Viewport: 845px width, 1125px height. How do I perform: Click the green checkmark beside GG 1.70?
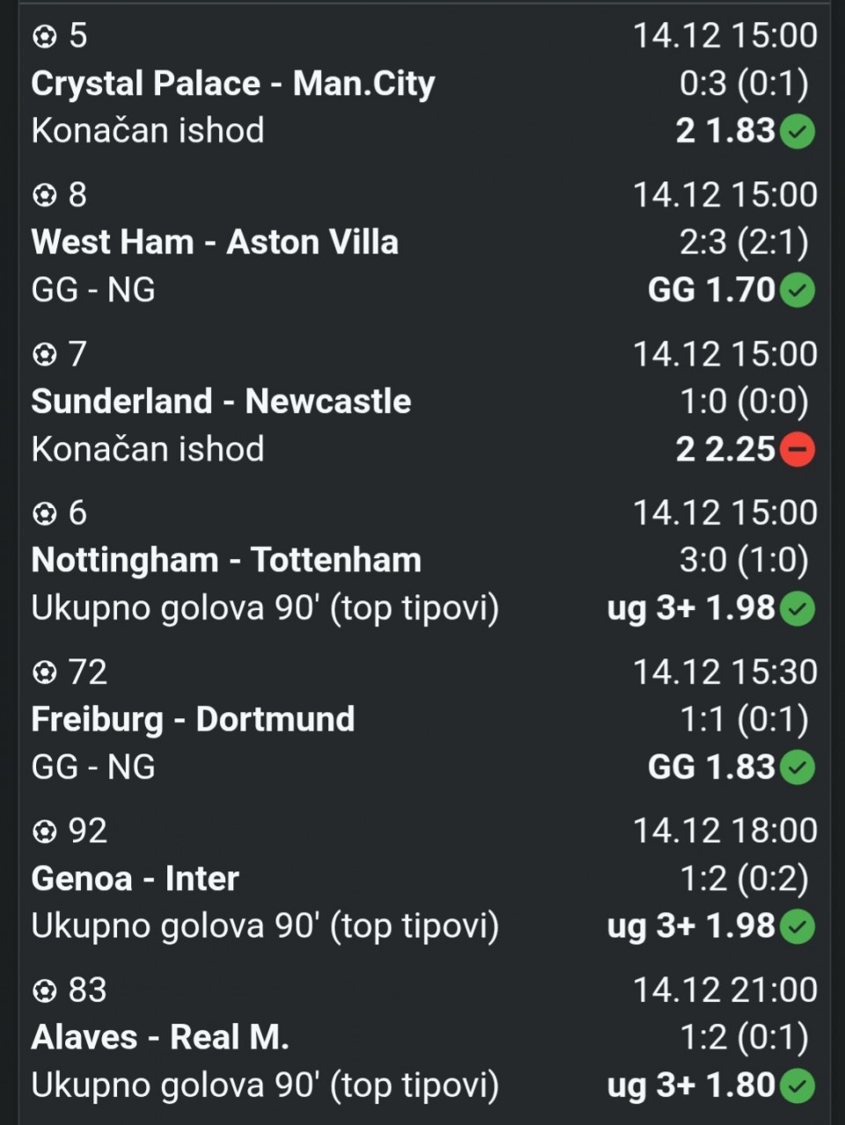tap(798, 290)
